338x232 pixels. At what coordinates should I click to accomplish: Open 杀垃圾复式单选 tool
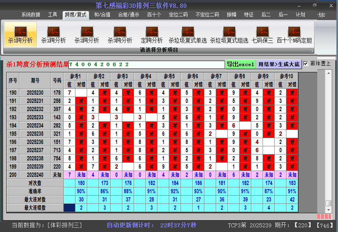(188, 34)
